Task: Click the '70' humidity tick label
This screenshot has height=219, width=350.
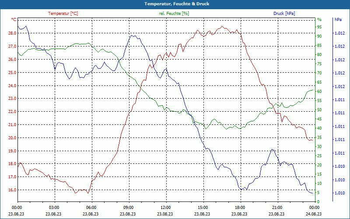Action: click(x=319, y=73)
